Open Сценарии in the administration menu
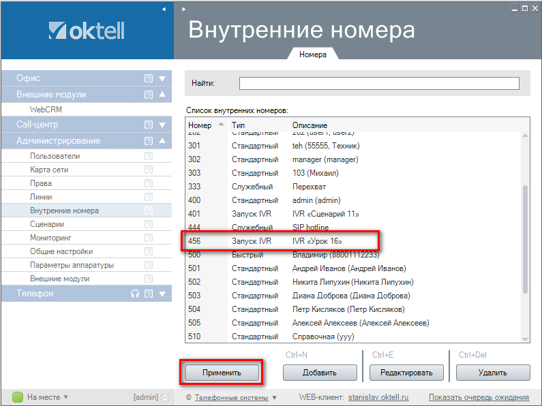542x406 pixels. tap(47, 224)
